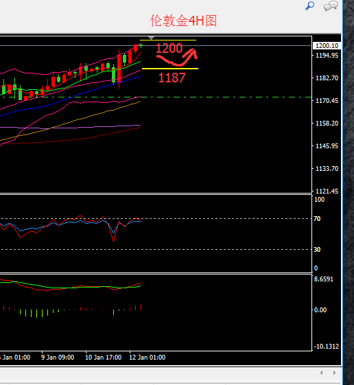Select the lower yellow horizontal line above 1187
354x385 pixels.
point(170,69)
